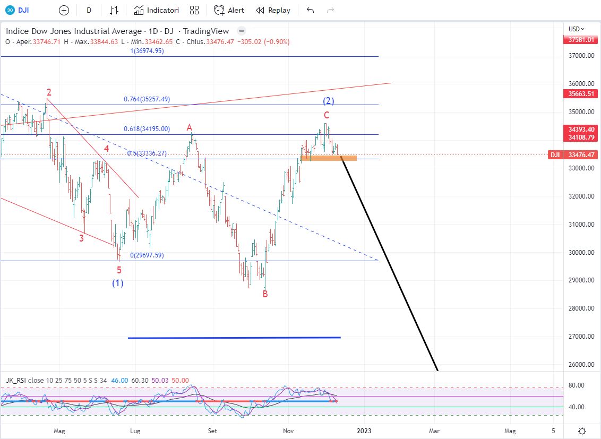The height and width of the screenshot is (439, 601).
Task: Start bar Replay mode
Action: pos(273,10)
